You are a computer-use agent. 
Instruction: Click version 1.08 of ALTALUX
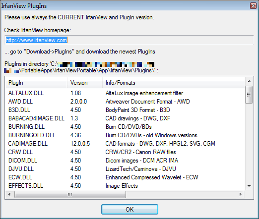[x=75, y=93]
